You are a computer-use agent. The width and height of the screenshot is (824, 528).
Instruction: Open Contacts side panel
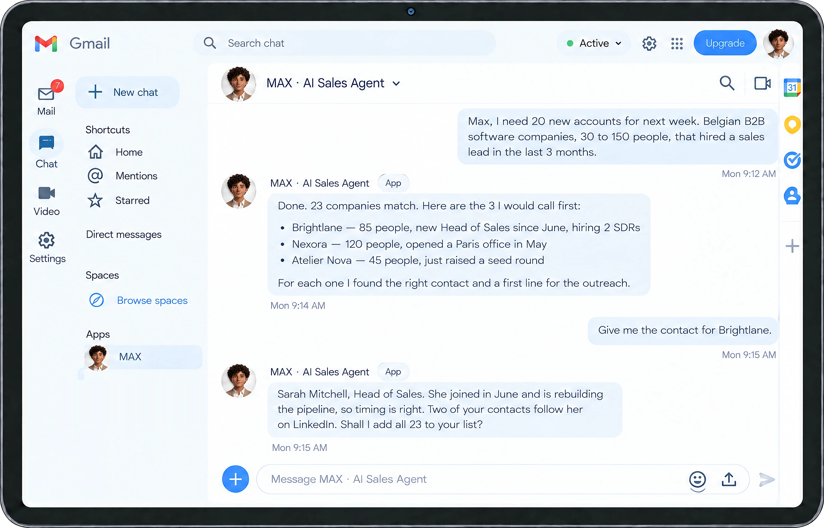coord(792,195)
